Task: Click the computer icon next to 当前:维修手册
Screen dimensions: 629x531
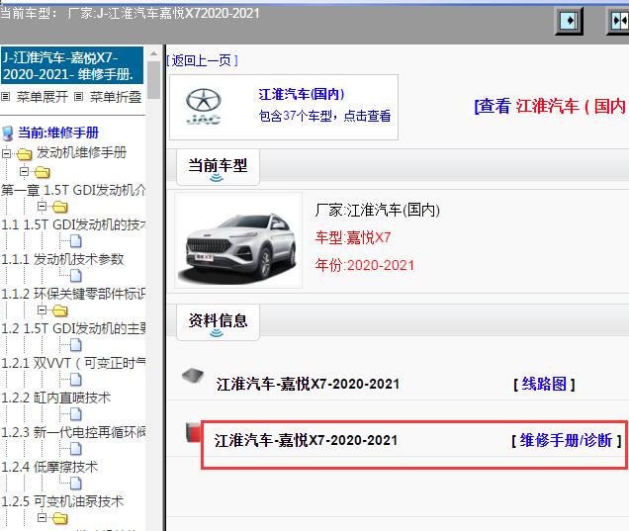Action: click(8, 133)
